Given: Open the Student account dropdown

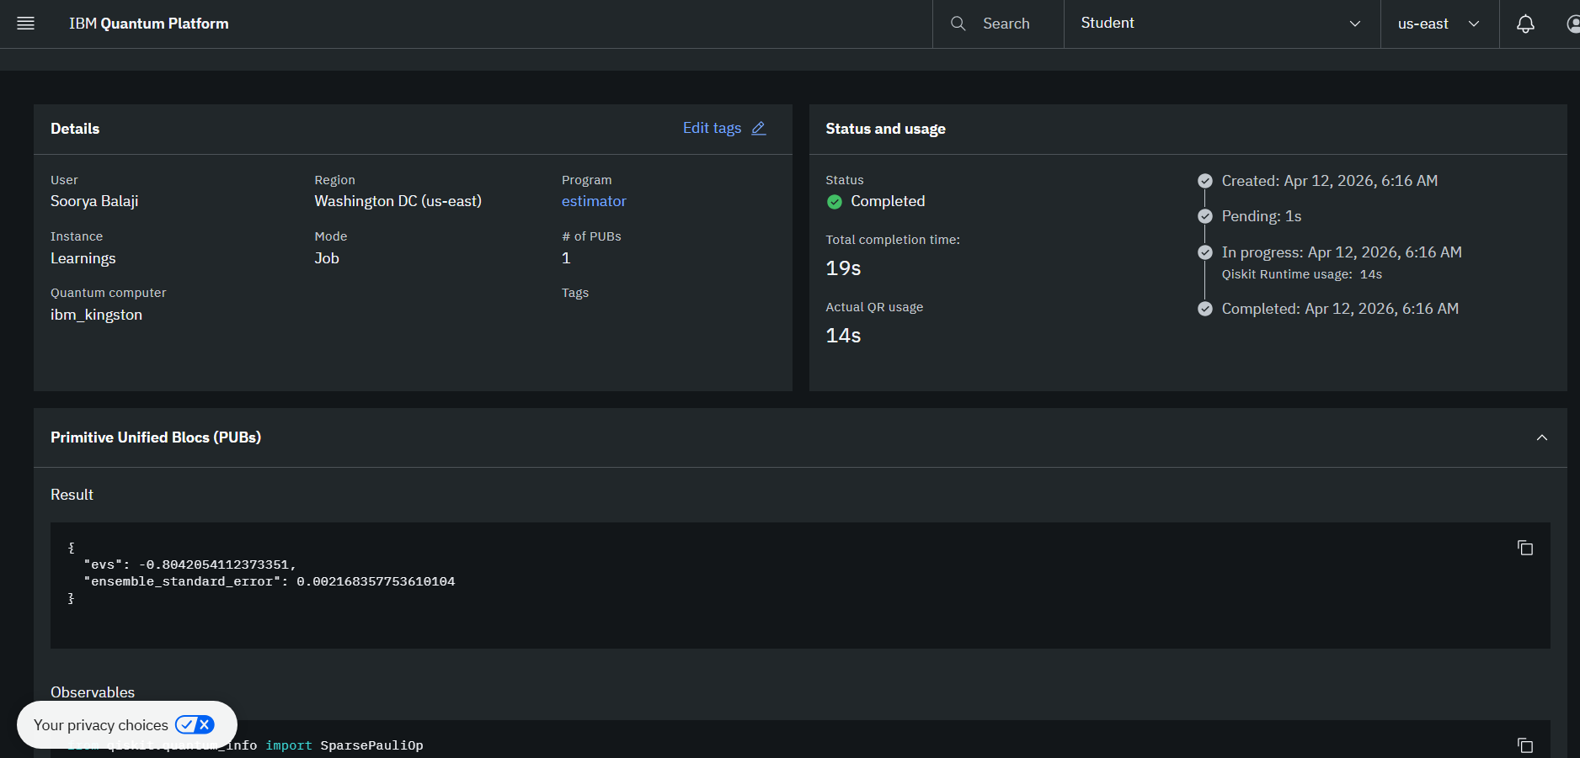Looking at the screenshot, I should click(1222, 24).
